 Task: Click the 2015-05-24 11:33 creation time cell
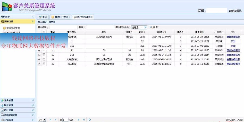click(x=161, y=55)
